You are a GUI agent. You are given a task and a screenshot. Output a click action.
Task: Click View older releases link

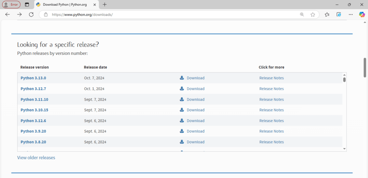36,158
